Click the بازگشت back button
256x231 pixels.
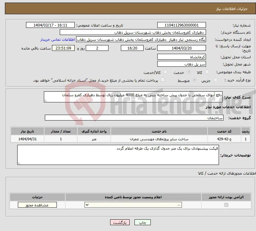(x=120, y=222)
